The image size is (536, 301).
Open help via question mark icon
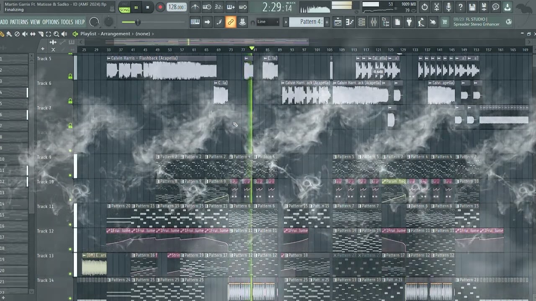461,7
